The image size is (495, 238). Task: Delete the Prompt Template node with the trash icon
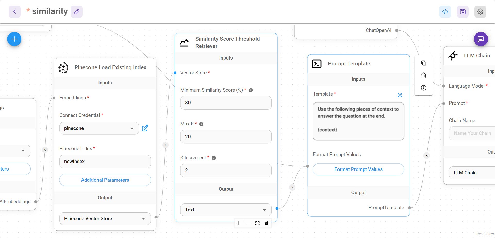424,75
